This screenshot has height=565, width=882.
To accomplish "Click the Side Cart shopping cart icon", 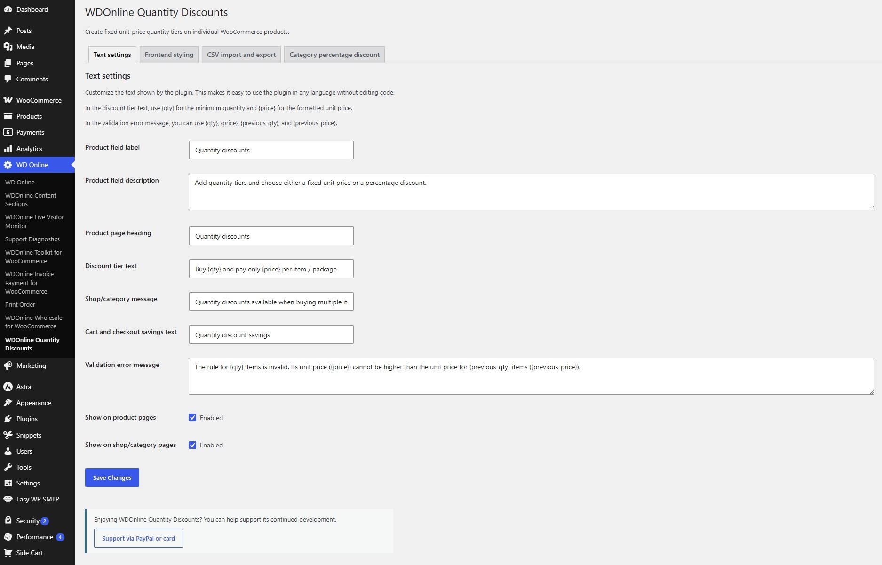I will (x=8, y=553).
